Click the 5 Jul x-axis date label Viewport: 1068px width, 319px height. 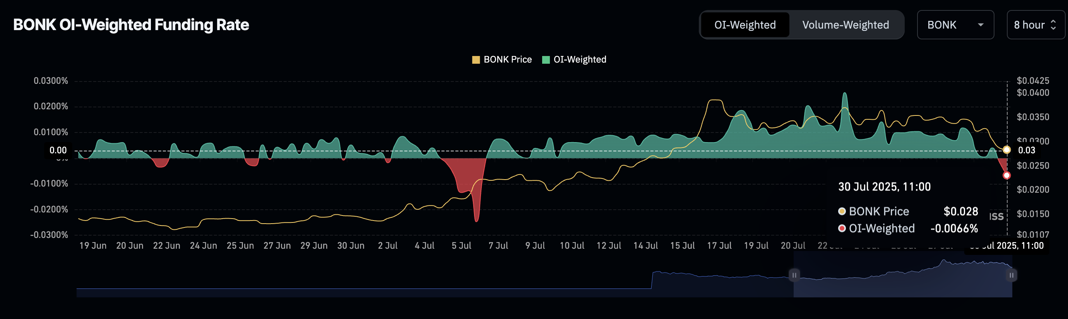coord(461,246)
